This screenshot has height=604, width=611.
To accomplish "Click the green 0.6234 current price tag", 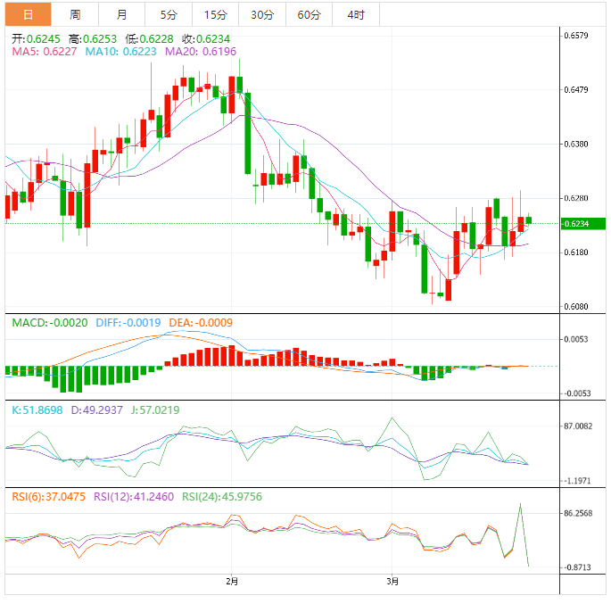I will click(582, 224).
